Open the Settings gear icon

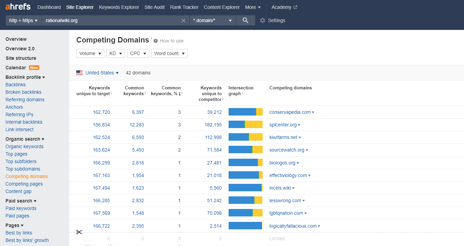tap(262, 20)
